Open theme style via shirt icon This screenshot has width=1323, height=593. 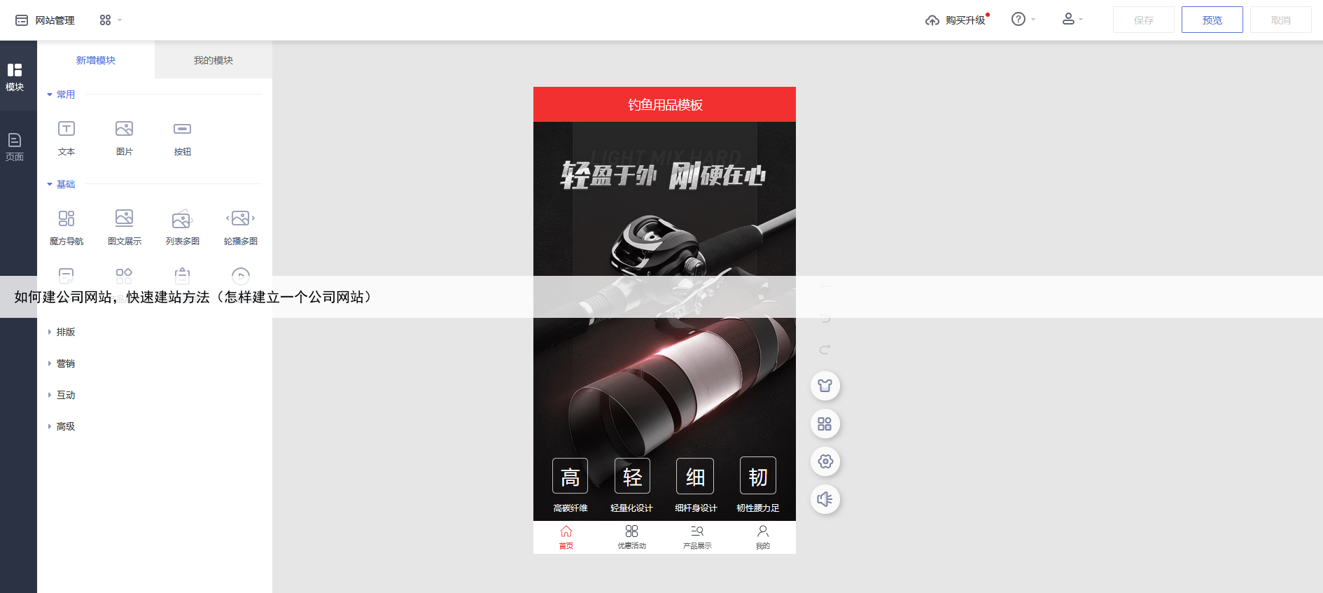pyautogui.click(x=825, y=386)
